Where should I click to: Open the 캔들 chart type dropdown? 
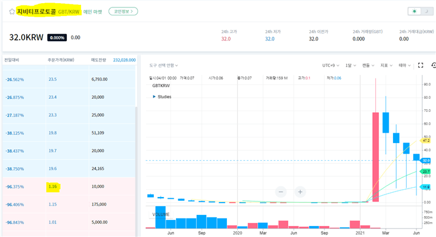tap(368, 66)
